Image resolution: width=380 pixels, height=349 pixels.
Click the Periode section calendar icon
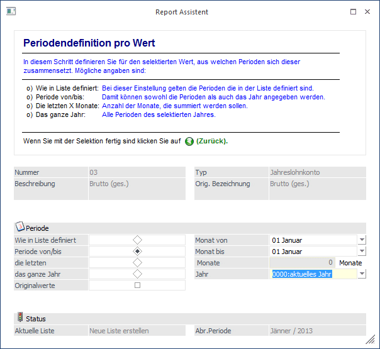pos(20,228)
